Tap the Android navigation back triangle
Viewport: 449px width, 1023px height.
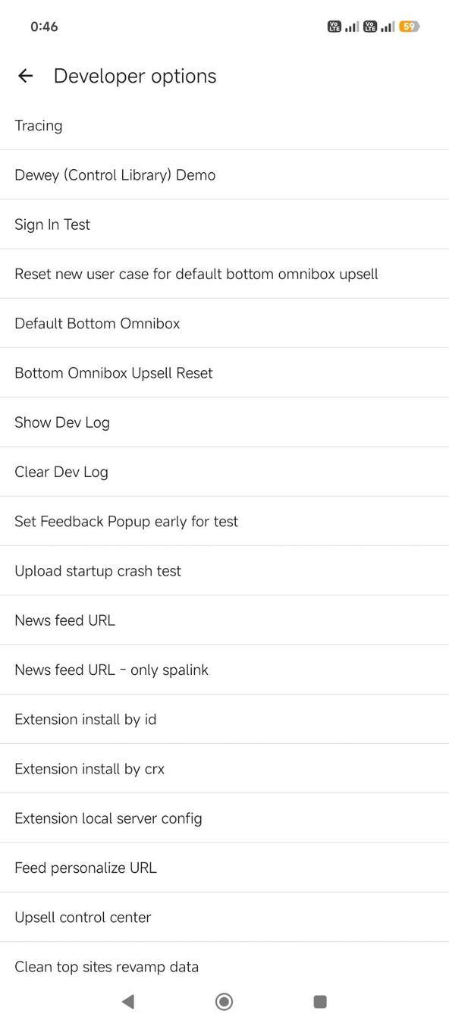[128, 1001]
